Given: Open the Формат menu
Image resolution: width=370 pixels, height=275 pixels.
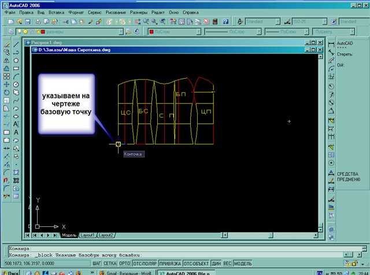Looking at the screenshot, I should (75, 12).
